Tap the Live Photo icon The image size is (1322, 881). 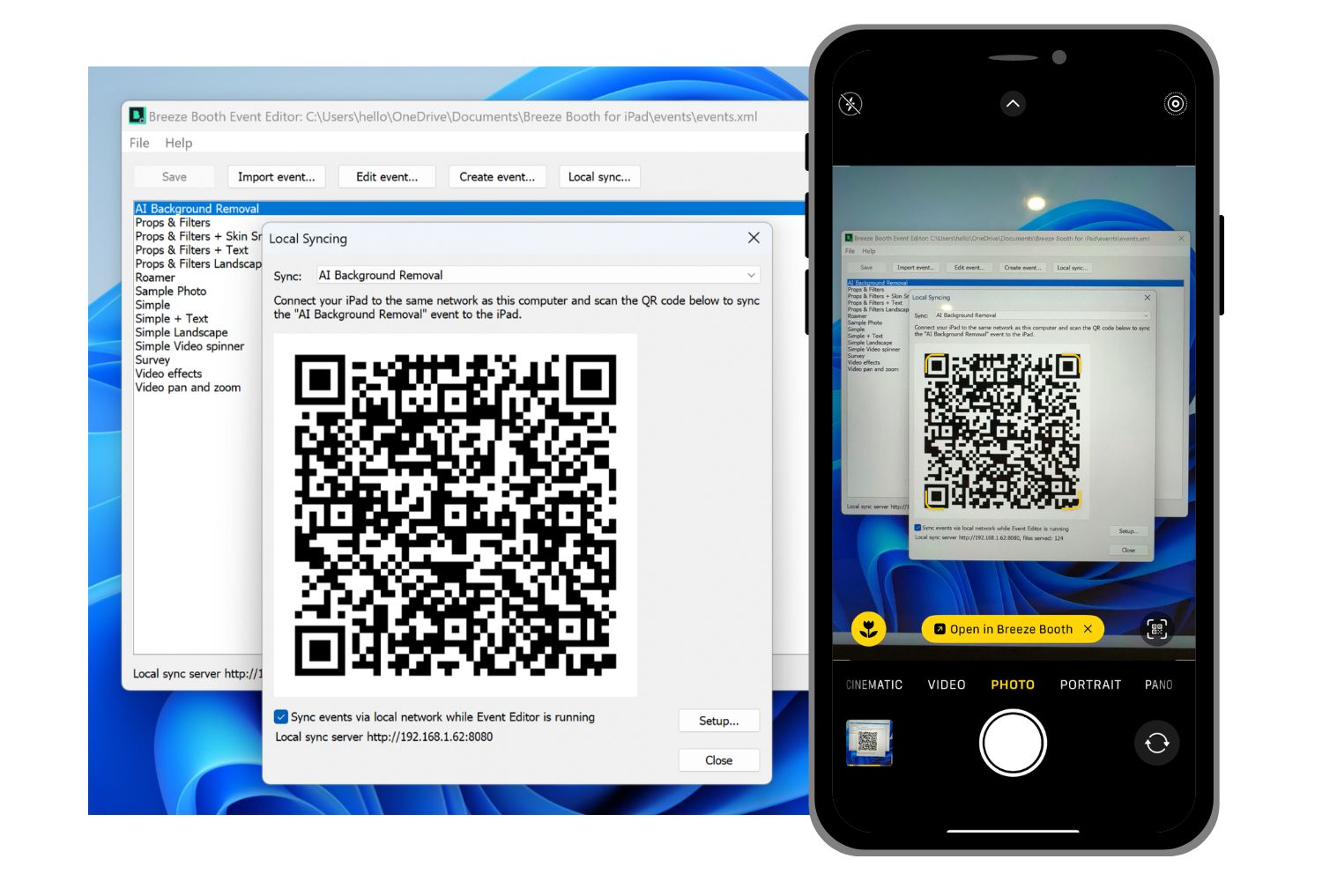click(x=1175, y=104)
